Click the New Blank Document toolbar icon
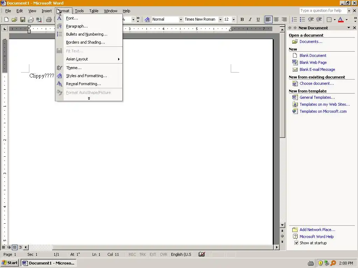 pyautogui.click(x=6, y=20)
